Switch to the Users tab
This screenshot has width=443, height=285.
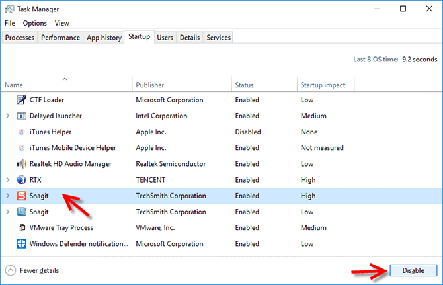165,38
